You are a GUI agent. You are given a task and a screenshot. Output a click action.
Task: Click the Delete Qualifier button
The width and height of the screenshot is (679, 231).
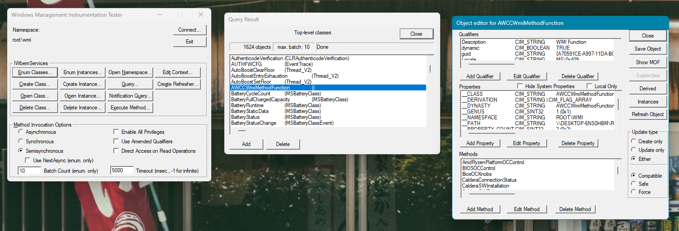coord(578,76)
